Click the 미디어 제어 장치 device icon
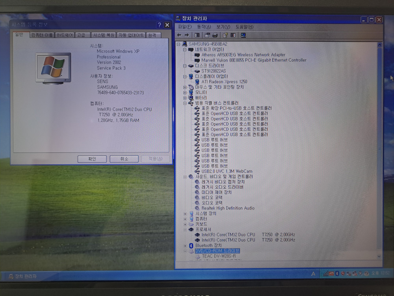This screenshot has height=296, width=394. click(x=197, y=192)
